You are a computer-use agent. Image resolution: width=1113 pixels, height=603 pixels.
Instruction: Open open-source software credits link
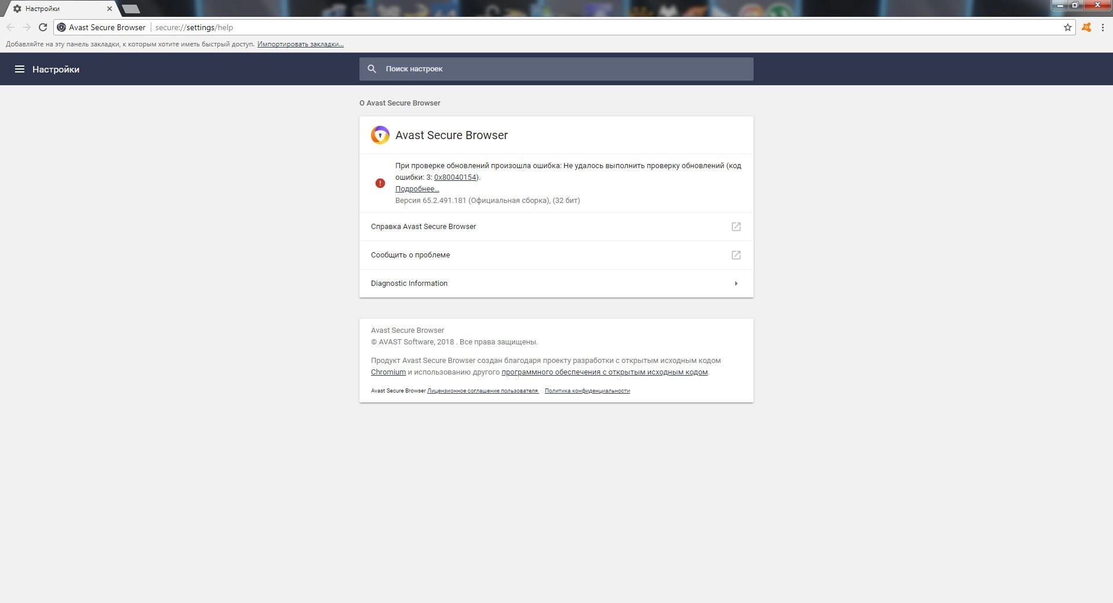pyautogui.click(x=605, y=372)
